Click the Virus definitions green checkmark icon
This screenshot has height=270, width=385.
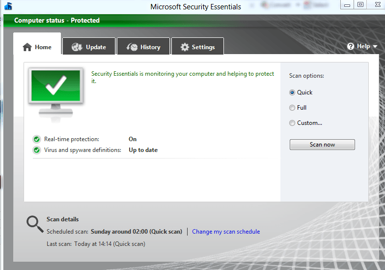click(x=37, y=150)
